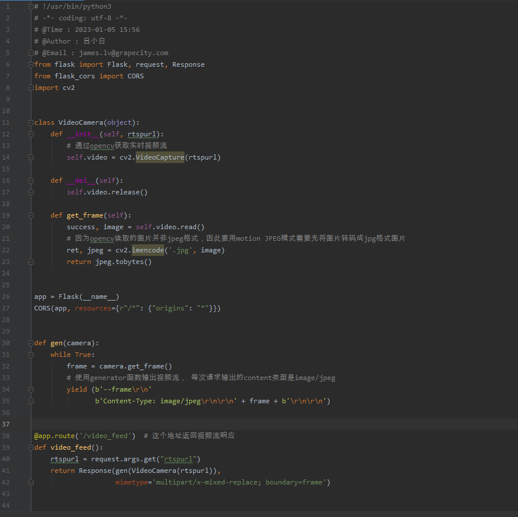Click the end-of-imports fold marker at line 8
Screen dimensions: 518x517
click(x=31, y=88)
